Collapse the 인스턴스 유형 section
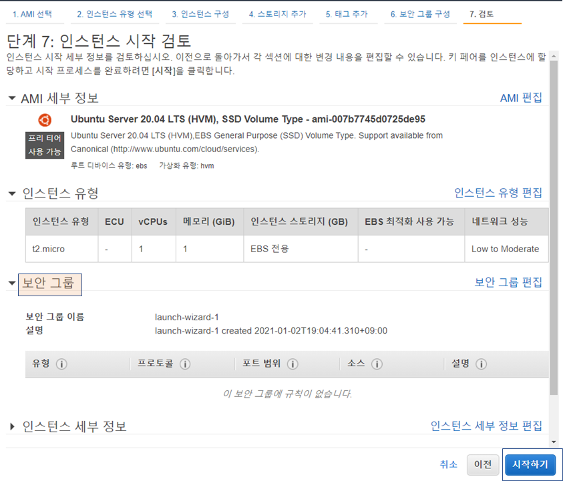The image size is (563, 481). click(12, 193)
